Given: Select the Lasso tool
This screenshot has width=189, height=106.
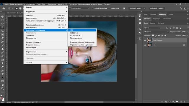Looking at the screenshot, I should (x=2, y=24).
